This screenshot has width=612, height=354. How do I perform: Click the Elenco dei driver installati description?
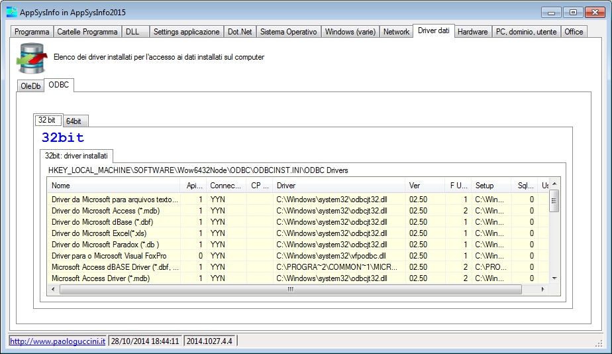159,57
